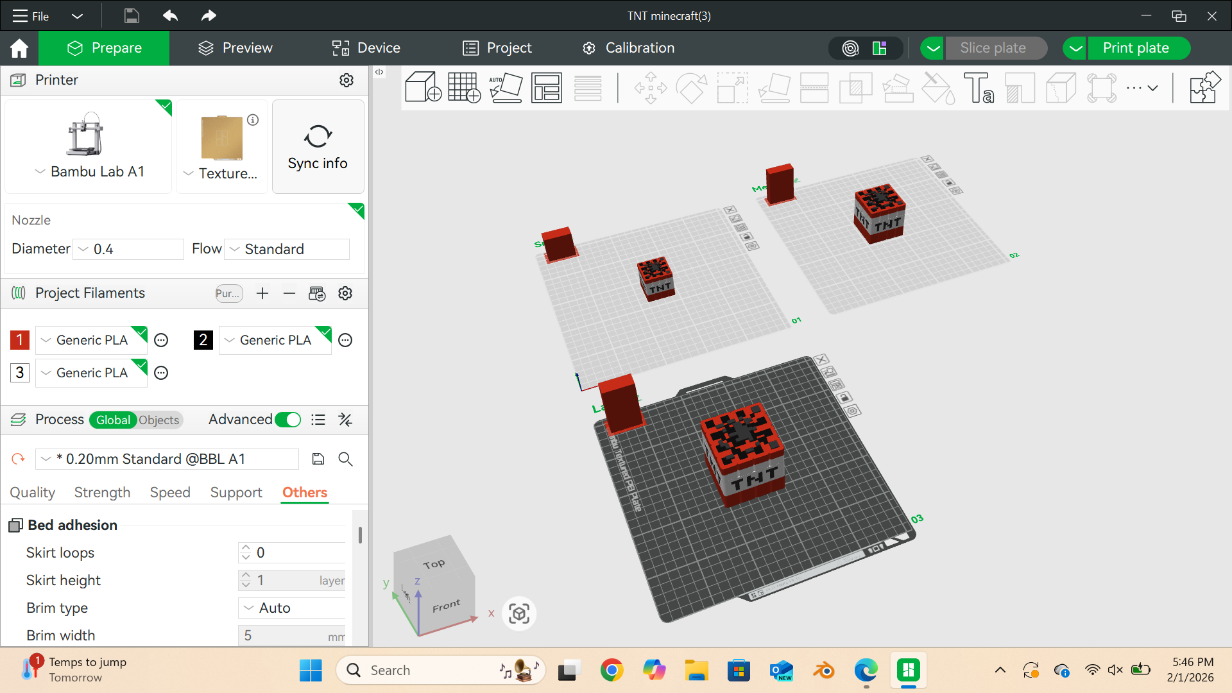Select the Rotate tool icon
This screenshot has height=693, width=1232.
coord(692,87)
